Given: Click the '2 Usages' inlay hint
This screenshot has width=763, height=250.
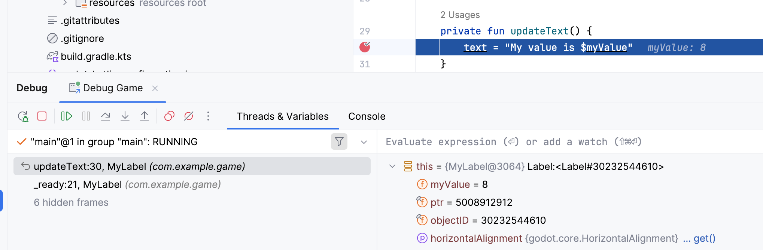Looking at the screenshot, I should point(460,15).
